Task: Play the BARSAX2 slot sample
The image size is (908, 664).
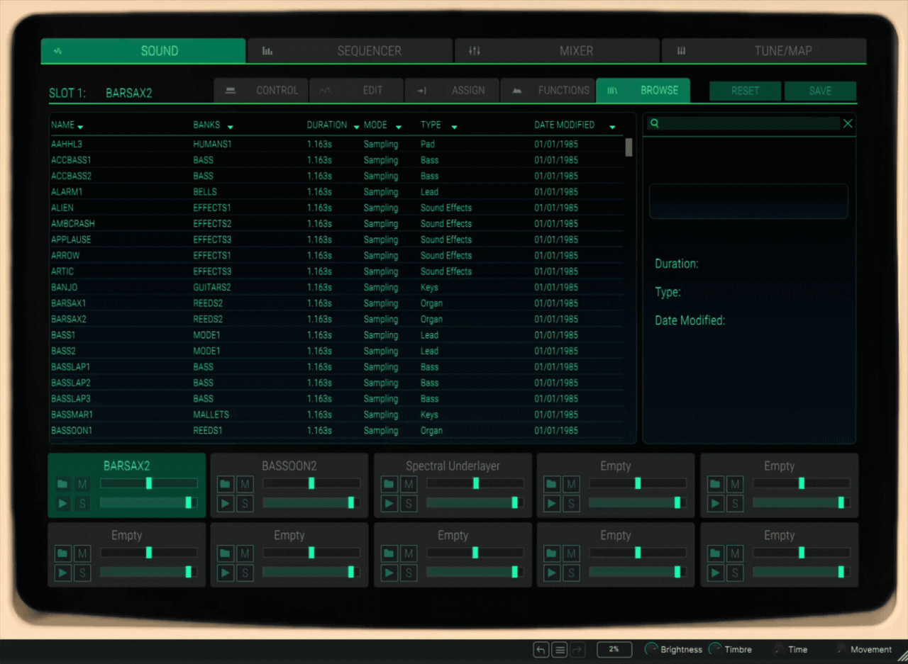Action: (62, 503)
